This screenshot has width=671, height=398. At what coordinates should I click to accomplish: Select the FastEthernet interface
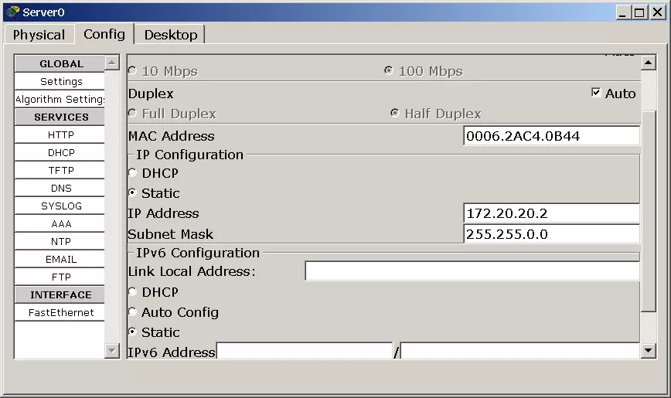[60, 312]
